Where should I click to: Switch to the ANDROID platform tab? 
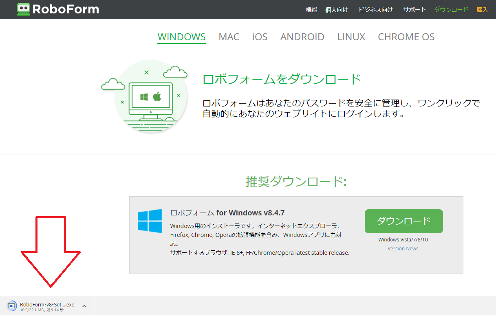pos(302,37)
